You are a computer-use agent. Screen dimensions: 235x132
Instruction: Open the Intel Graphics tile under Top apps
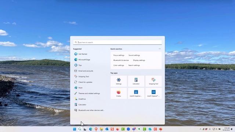(x=136, y=93)
